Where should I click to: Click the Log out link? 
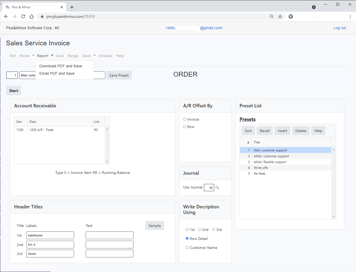(340, 28)
